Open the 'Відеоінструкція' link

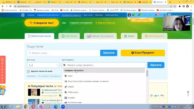pos(105,23)
